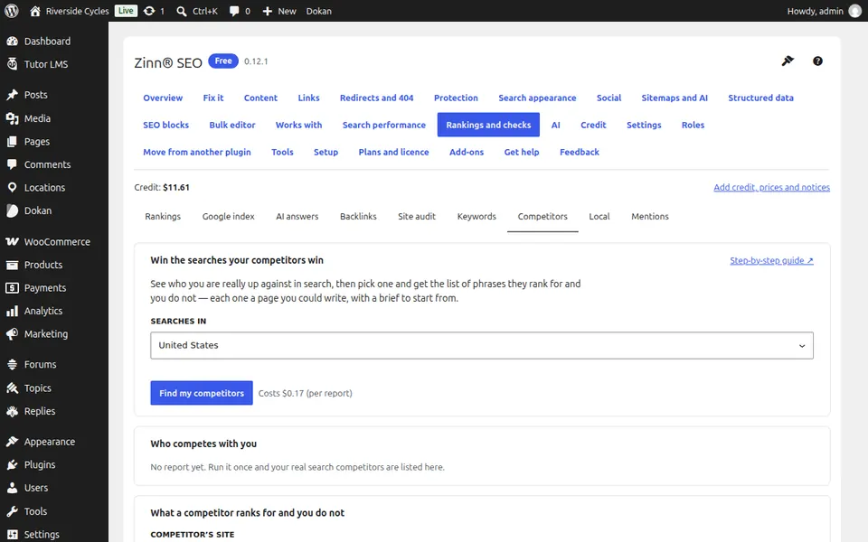868x542 pixels.
Task: Open the Backlinks sub-tab
Action: pos(358,216)
